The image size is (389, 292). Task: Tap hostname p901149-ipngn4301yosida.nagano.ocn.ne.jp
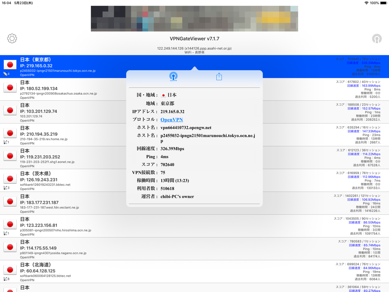[53, 253]
